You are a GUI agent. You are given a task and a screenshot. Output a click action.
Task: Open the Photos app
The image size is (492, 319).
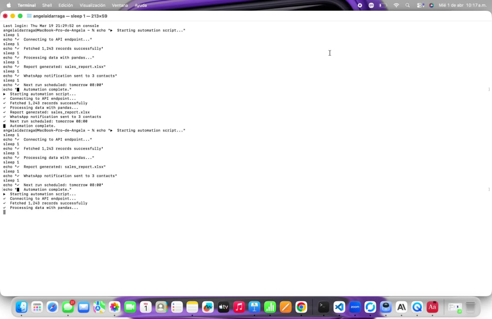(x=115, y=307)
